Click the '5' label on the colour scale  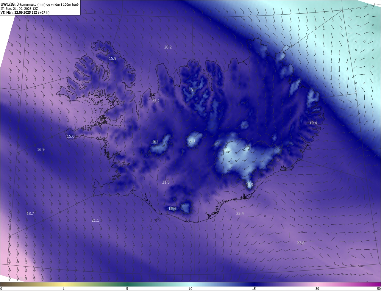pos(127,289)
